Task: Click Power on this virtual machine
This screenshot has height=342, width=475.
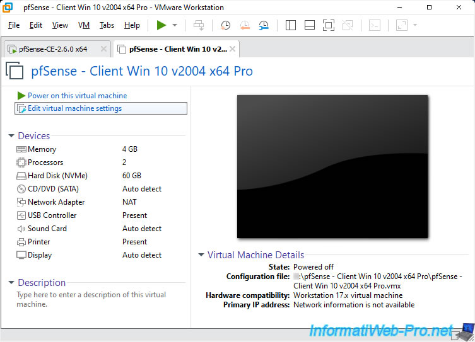Action: pos(77,96)
